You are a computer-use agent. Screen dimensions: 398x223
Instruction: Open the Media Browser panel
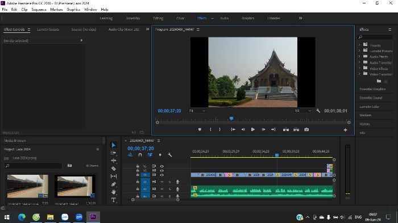15,140
